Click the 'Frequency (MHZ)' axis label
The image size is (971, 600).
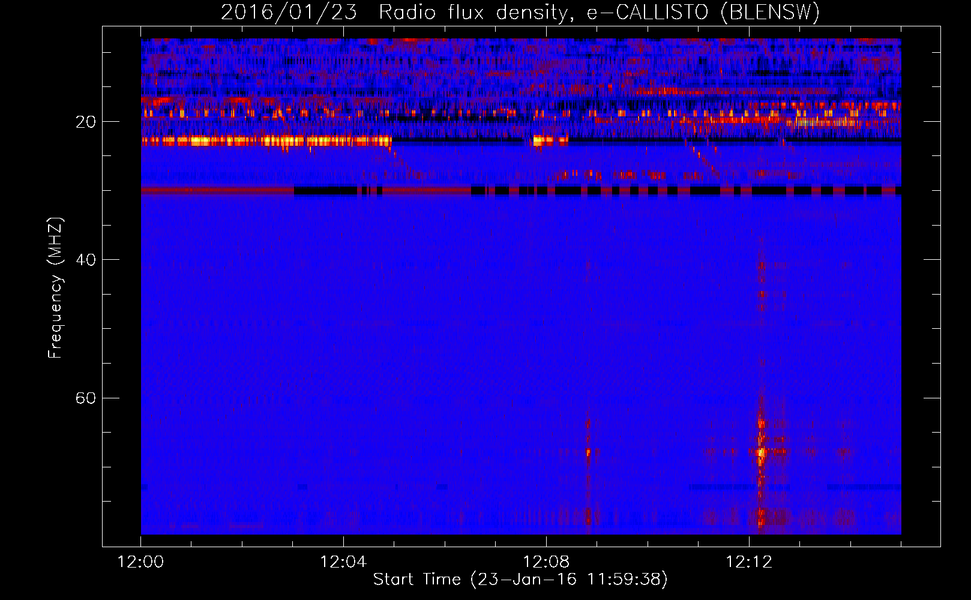click(55, 288)
